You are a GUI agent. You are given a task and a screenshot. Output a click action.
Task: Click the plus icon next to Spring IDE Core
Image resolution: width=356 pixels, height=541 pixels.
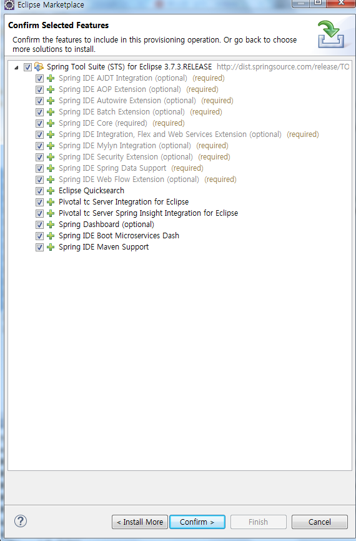point(51,123)
